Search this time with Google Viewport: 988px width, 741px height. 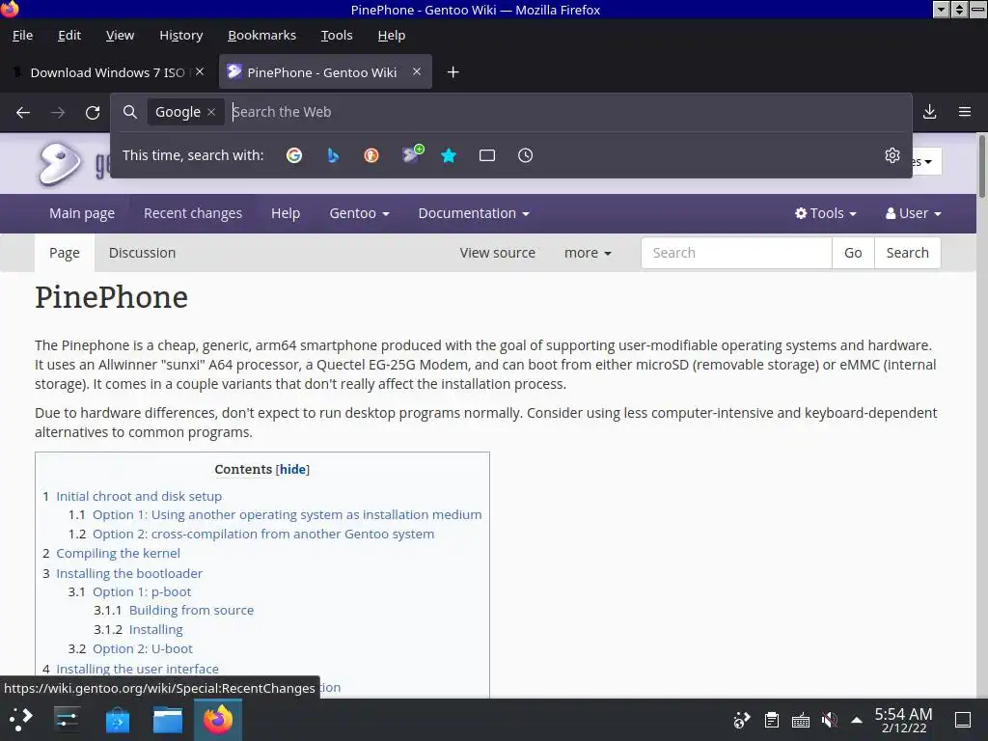(294, 155)
